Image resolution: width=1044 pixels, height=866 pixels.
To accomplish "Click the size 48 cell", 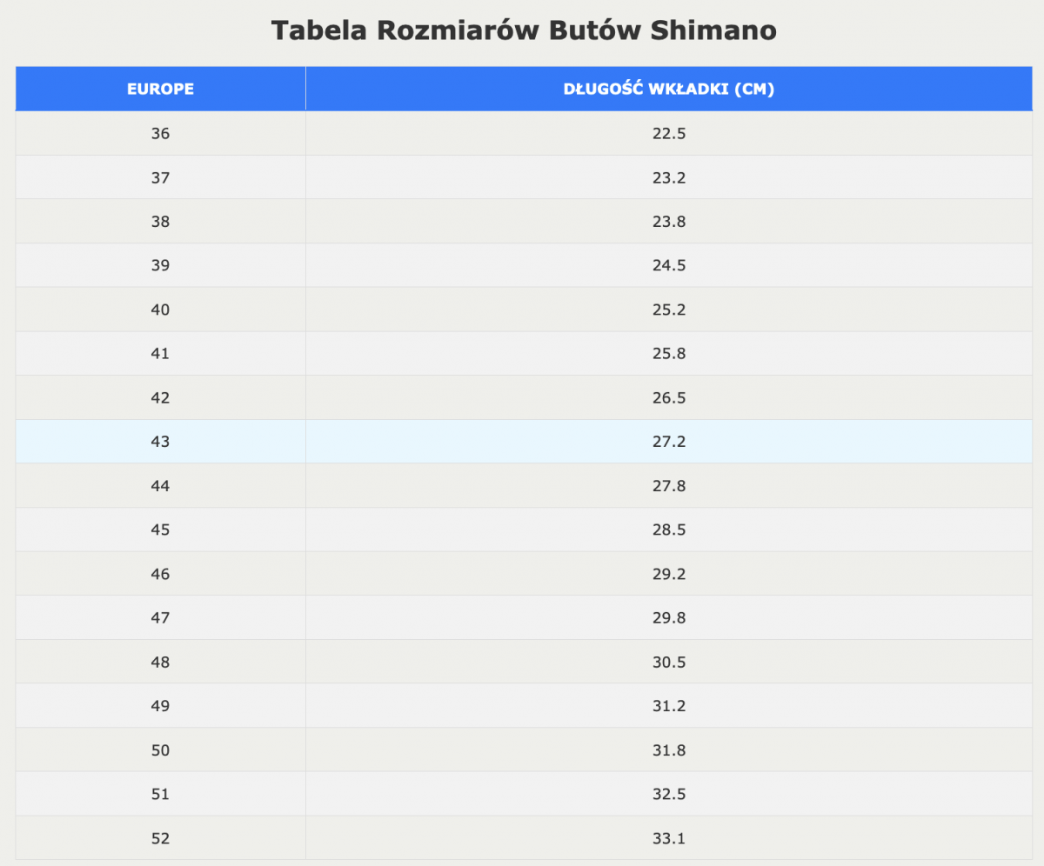I will (160, 663).
